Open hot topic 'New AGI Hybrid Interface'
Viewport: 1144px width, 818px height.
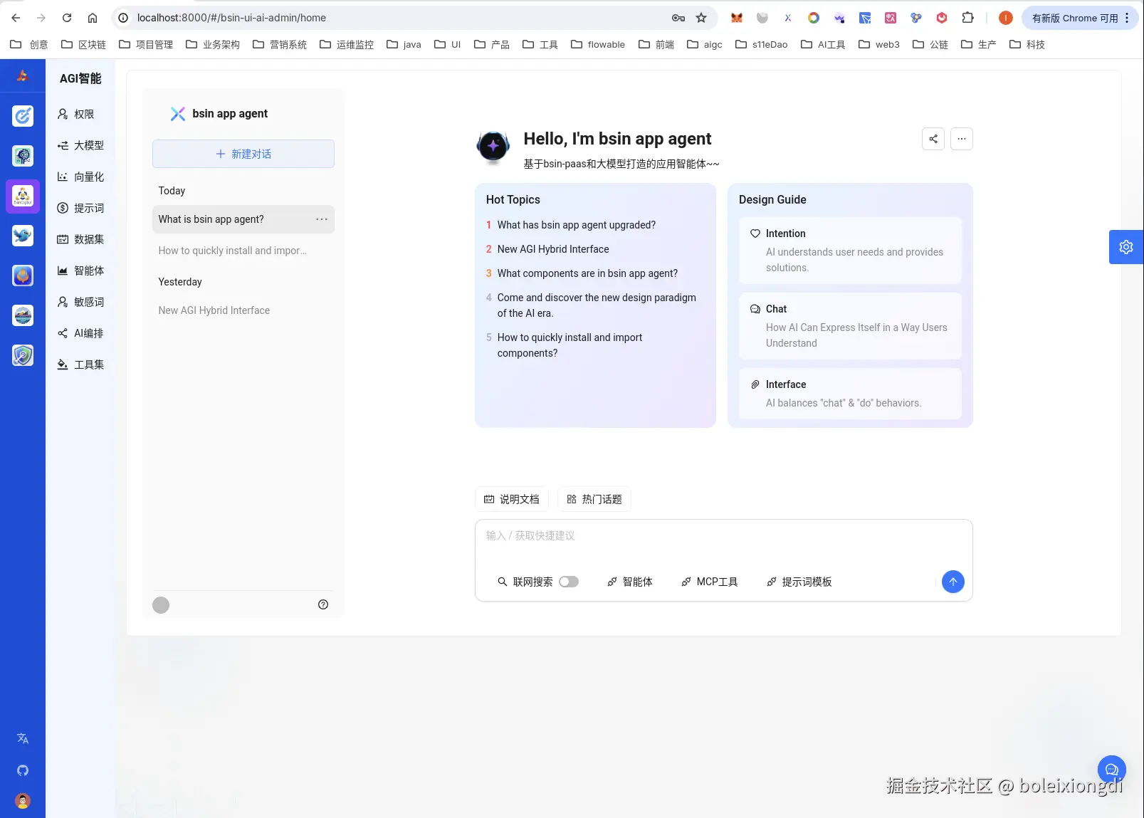pos(553,249)
